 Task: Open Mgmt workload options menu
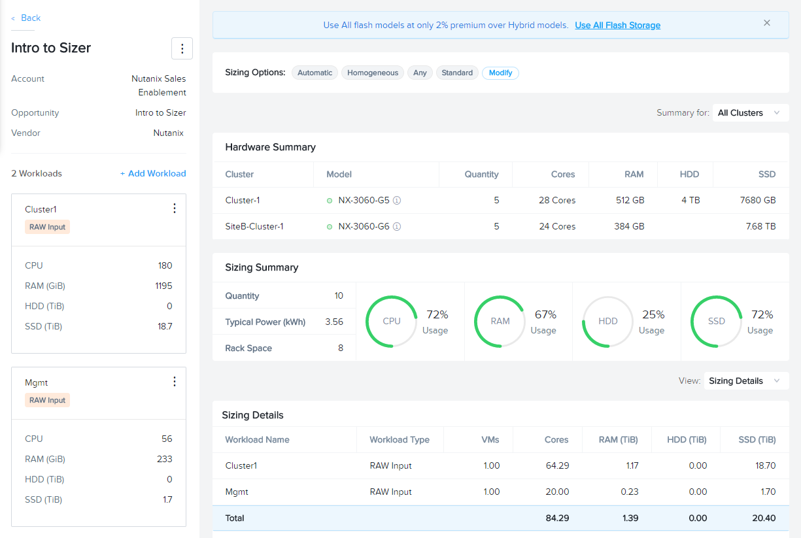(174, 382)
